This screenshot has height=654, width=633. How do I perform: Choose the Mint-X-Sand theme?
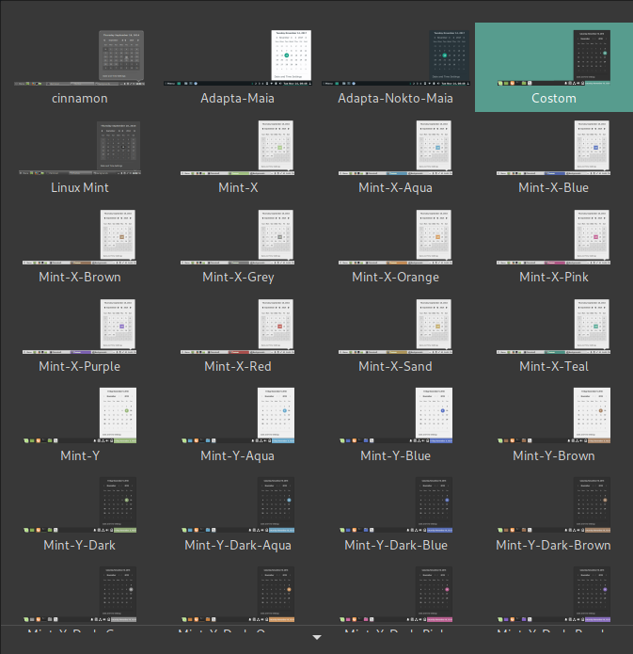pos(395,335)
